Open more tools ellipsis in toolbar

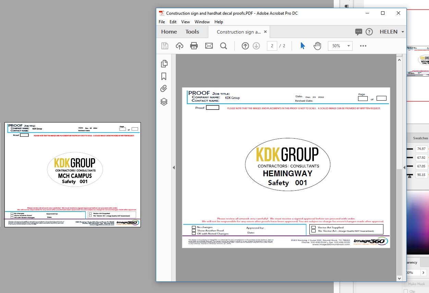[x=363, y=46]
